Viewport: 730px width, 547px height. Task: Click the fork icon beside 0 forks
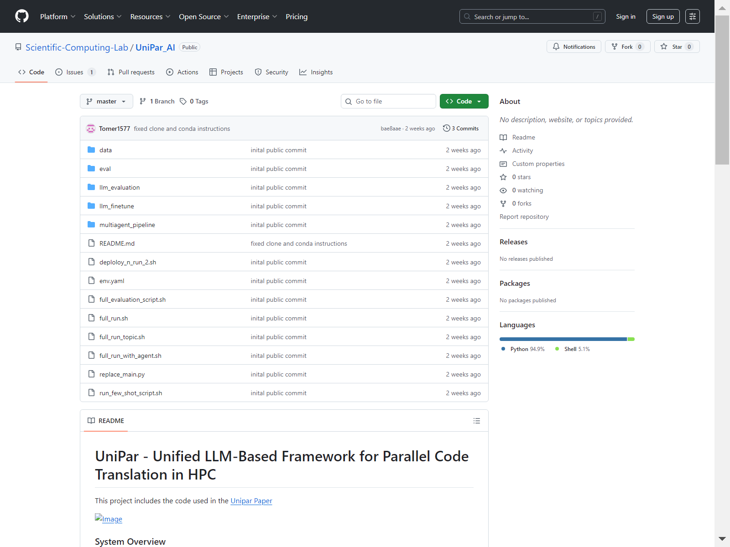[x=503, y=203]
